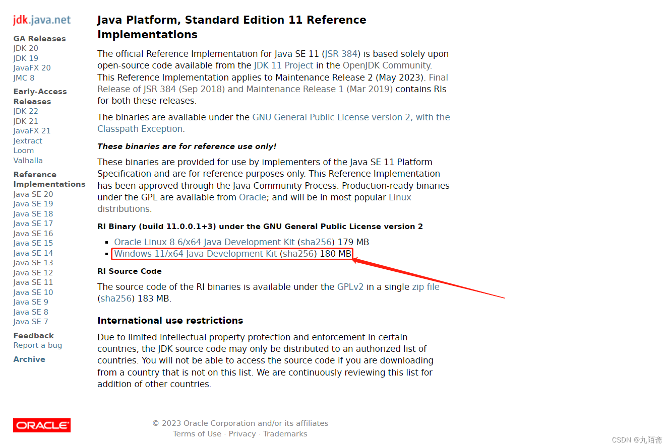This screenshot has height=448, width=670.
Task: Open JMC 8 release page
Action: click(24, 78)
